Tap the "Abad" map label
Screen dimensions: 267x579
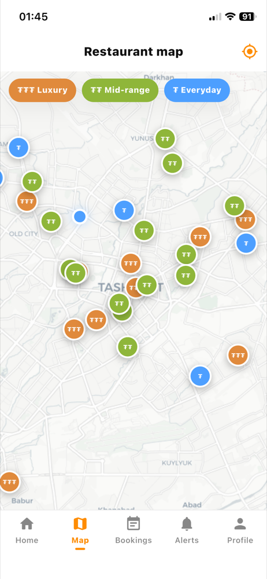coord(192,504)
